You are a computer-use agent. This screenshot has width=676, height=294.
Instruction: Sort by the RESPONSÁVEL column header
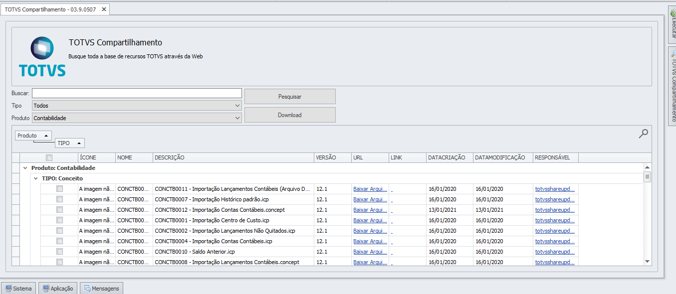pyautogui.click(x=556, y=157)
